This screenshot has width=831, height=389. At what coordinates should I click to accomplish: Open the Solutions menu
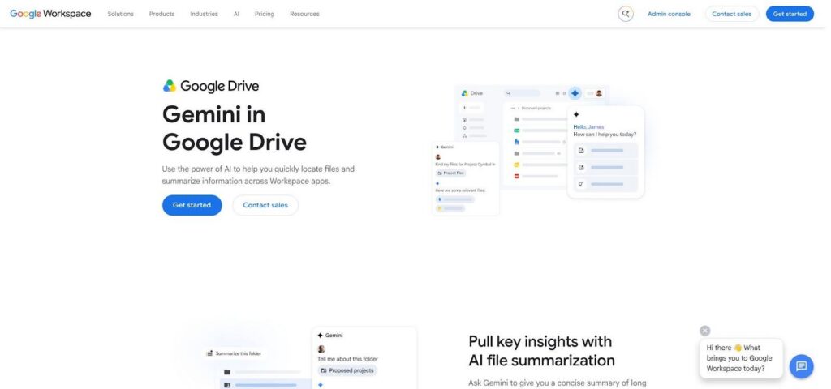pos(120,14)
